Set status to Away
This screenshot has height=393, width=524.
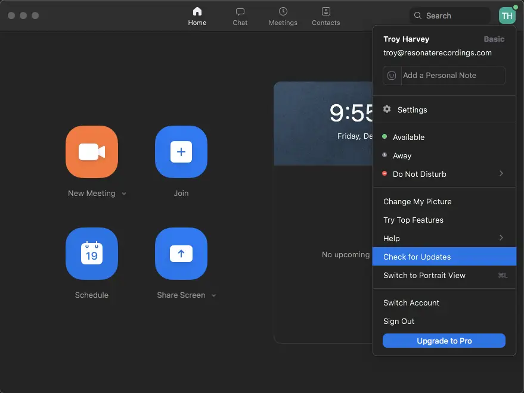(x=402, y=155)
